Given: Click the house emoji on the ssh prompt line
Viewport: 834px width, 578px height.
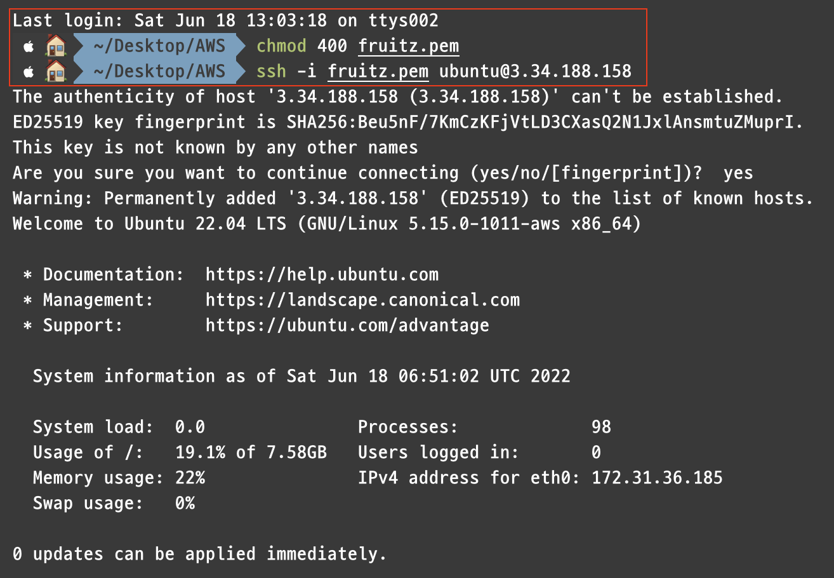Looking at the screenshot, I should 56,72.
